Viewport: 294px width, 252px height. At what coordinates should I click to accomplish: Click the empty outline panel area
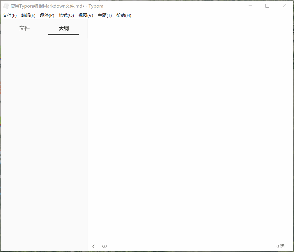44,131
